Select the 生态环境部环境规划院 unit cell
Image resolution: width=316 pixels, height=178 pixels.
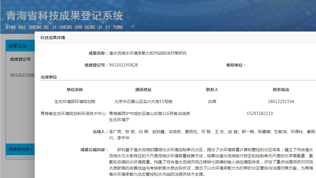(75, 102)
